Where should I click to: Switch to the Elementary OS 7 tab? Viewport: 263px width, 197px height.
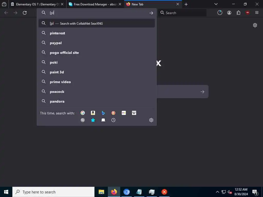(x=38, y=4)
